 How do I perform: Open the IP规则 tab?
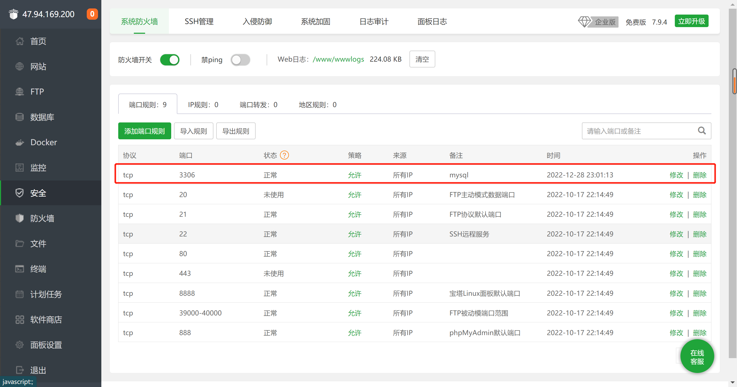pos(203,105)
